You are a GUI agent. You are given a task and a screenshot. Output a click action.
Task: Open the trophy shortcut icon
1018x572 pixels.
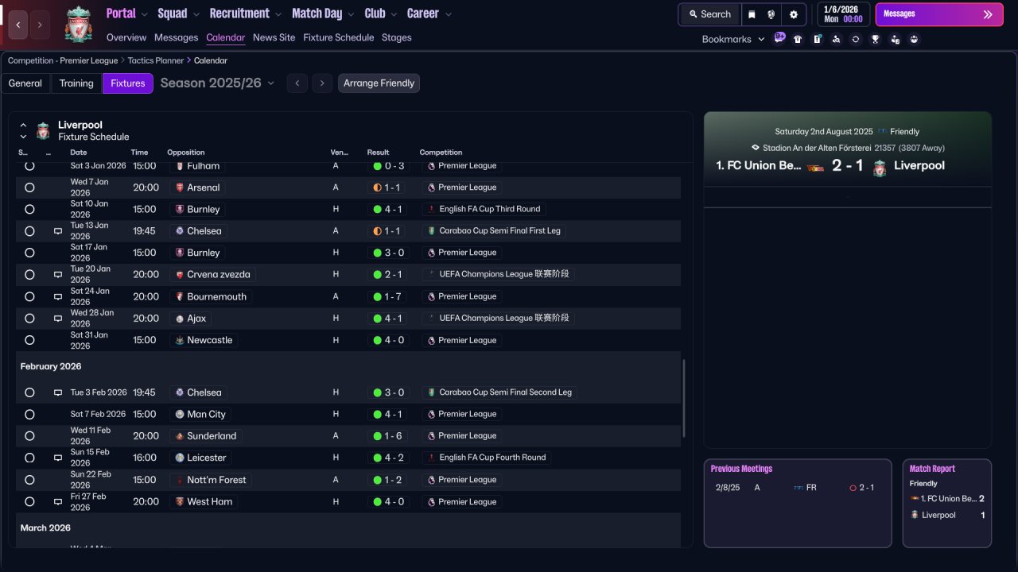(x=875, y=39)
